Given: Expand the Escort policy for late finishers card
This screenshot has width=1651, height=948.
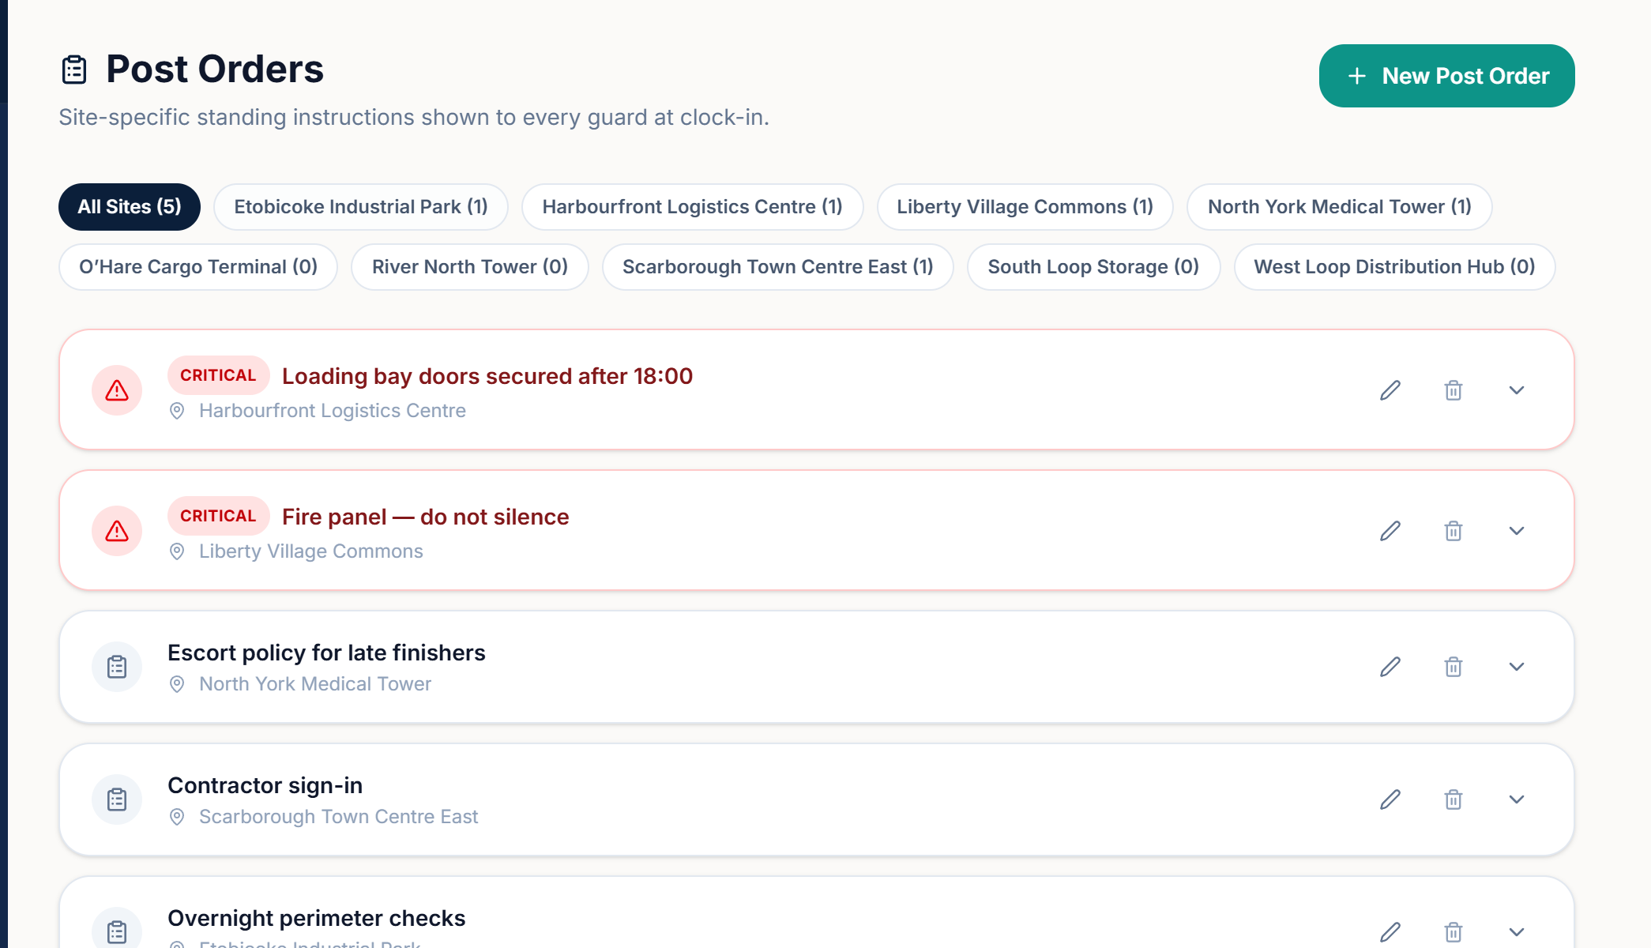Looking at the screenshot, I should [x=1517, y=667].
